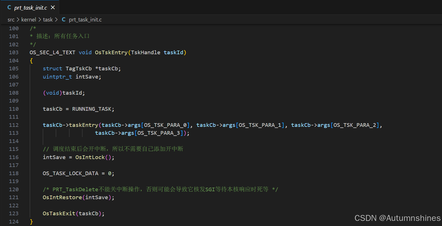Click uintptr_t on line 106
The height and width of the screenshot is (226, 442).
point(57,77)
